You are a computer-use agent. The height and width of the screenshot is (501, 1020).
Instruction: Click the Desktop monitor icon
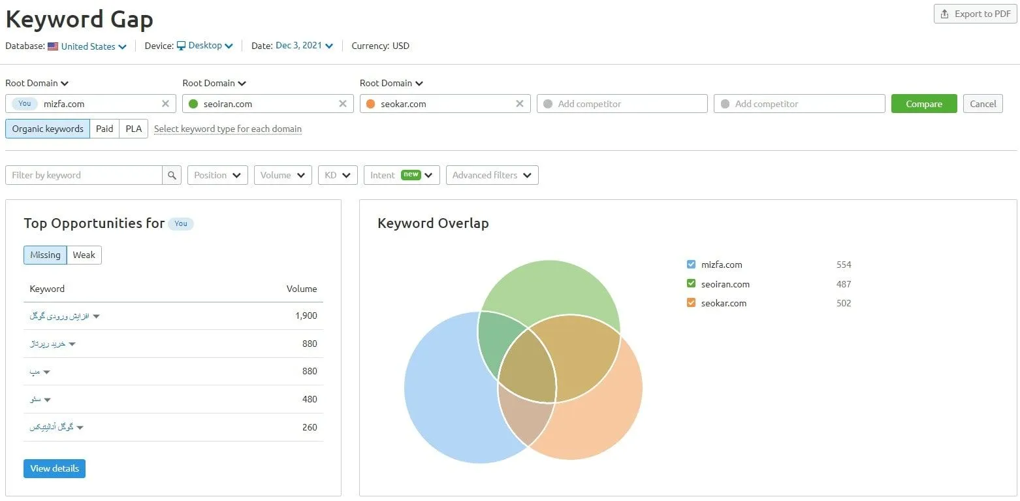pyautogui.click(x=182, y=46)
